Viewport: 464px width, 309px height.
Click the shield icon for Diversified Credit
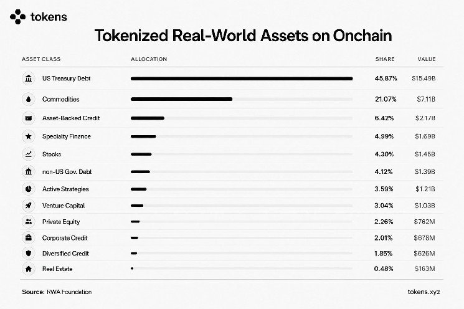pyautogui.click(x=29, y=254)
